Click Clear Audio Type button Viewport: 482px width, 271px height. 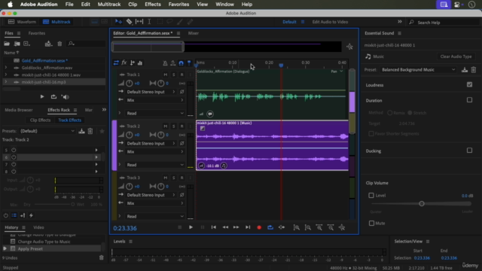coord(456,56)
